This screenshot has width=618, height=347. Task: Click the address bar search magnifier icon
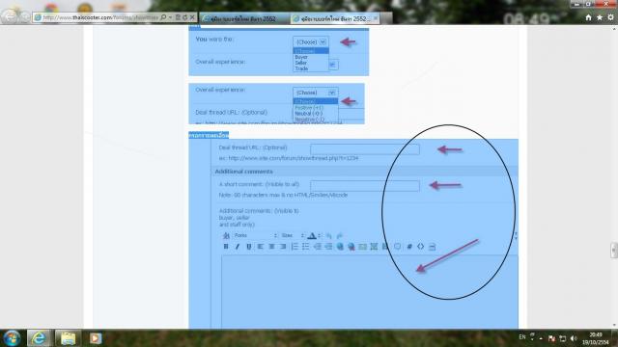coord(163,17)
